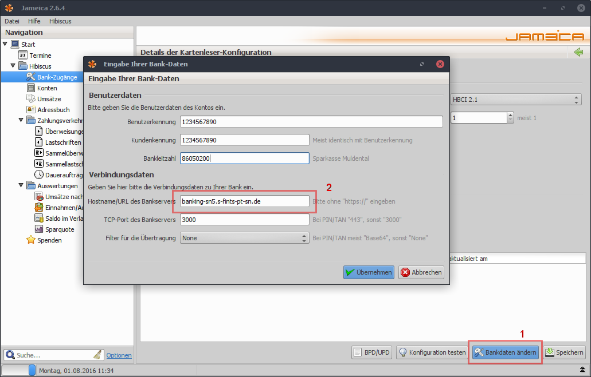Click the Umsätze nach Kategorien chart icon
The height and width of the screenshot is (377, 591).
(39, 196)
